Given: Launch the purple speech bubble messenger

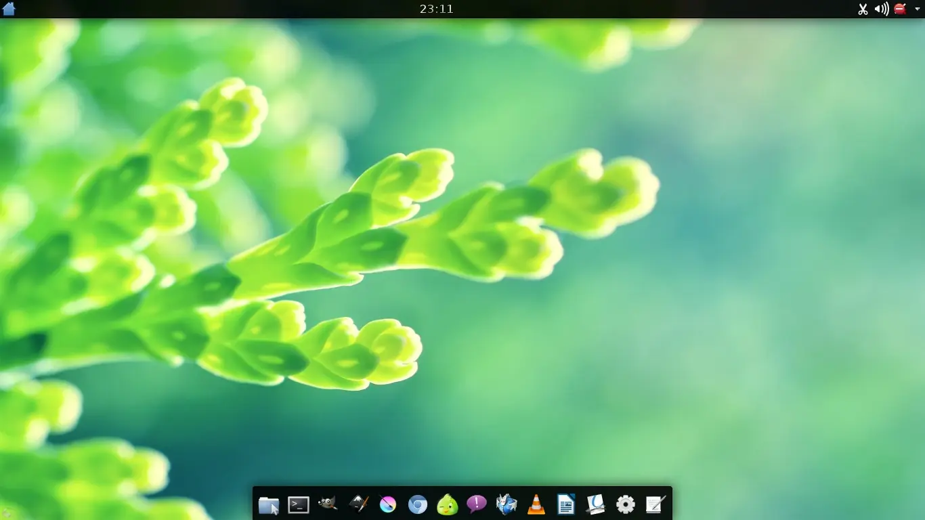Looking at the screenshot, I should click(x=477, y=504).
